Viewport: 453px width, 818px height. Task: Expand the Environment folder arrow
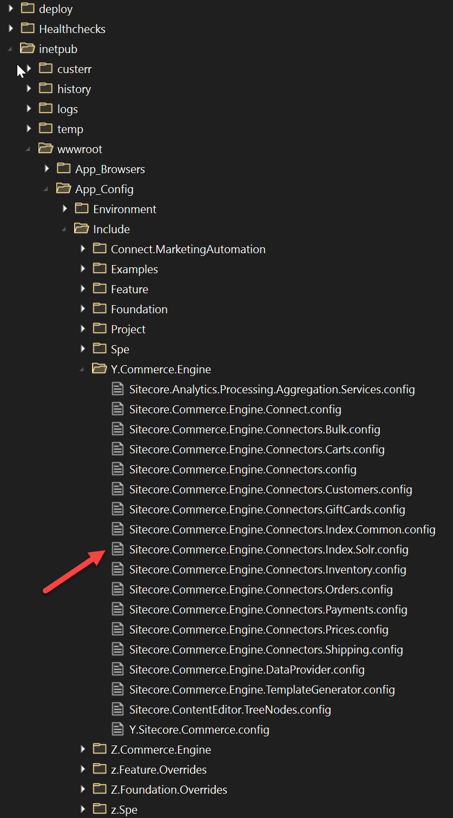65,209
